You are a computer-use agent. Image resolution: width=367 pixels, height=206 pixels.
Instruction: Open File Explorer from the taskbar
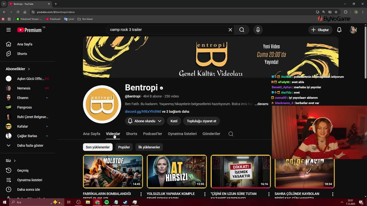[x=88, y=202]
